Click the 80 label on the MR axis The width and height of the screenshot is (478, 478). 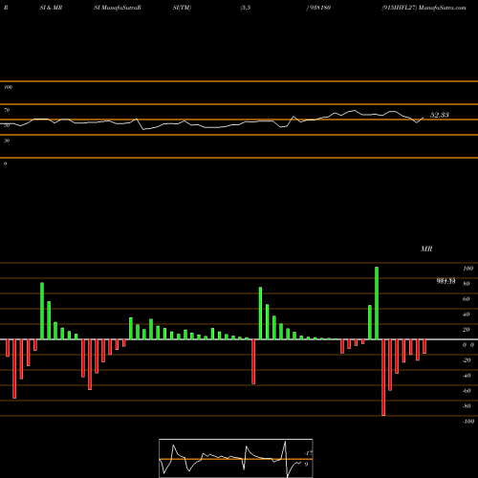pyautogui.click(x=466, y=284)
